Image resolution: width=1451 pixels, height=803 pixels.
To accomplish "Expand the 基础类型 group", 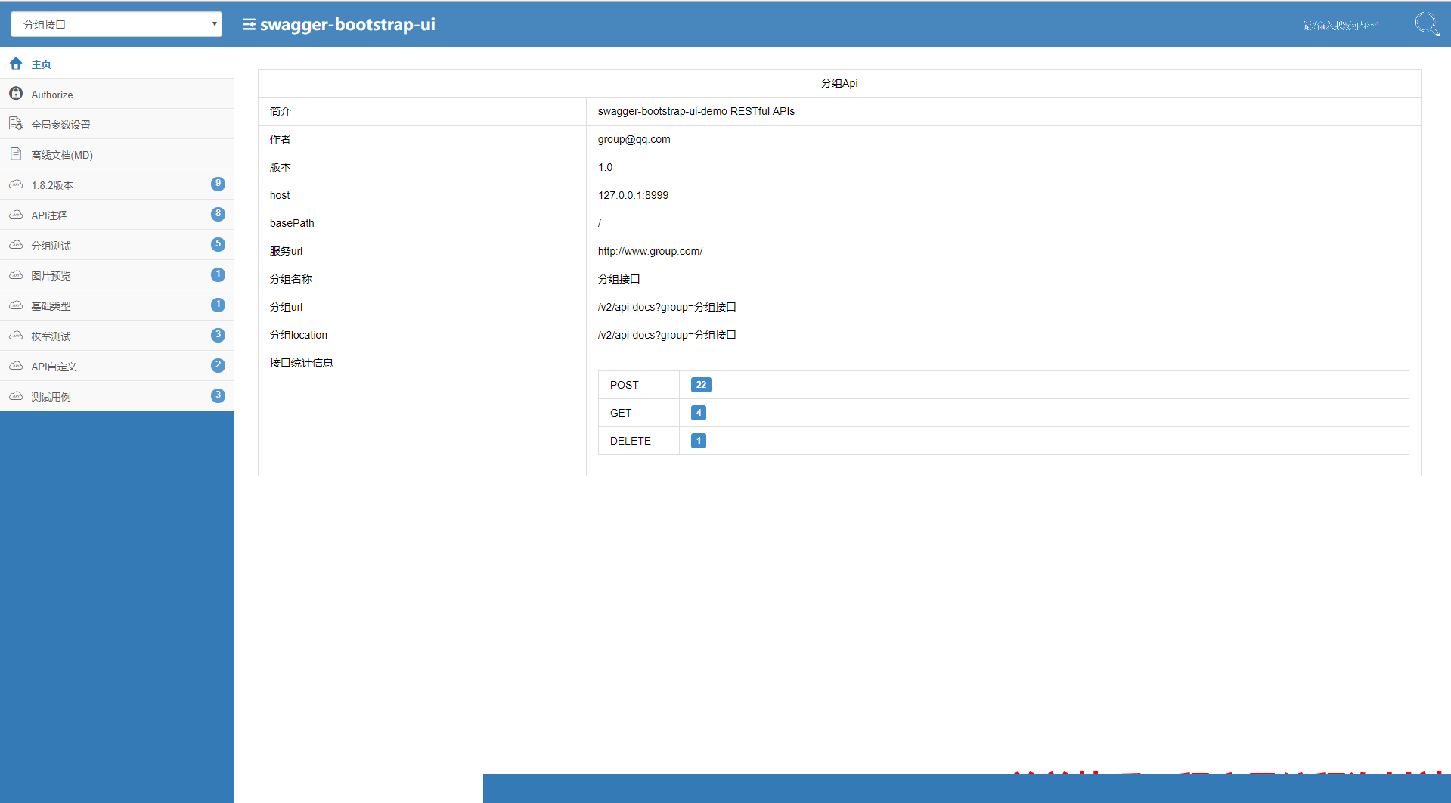I will [x=116, y=305].
